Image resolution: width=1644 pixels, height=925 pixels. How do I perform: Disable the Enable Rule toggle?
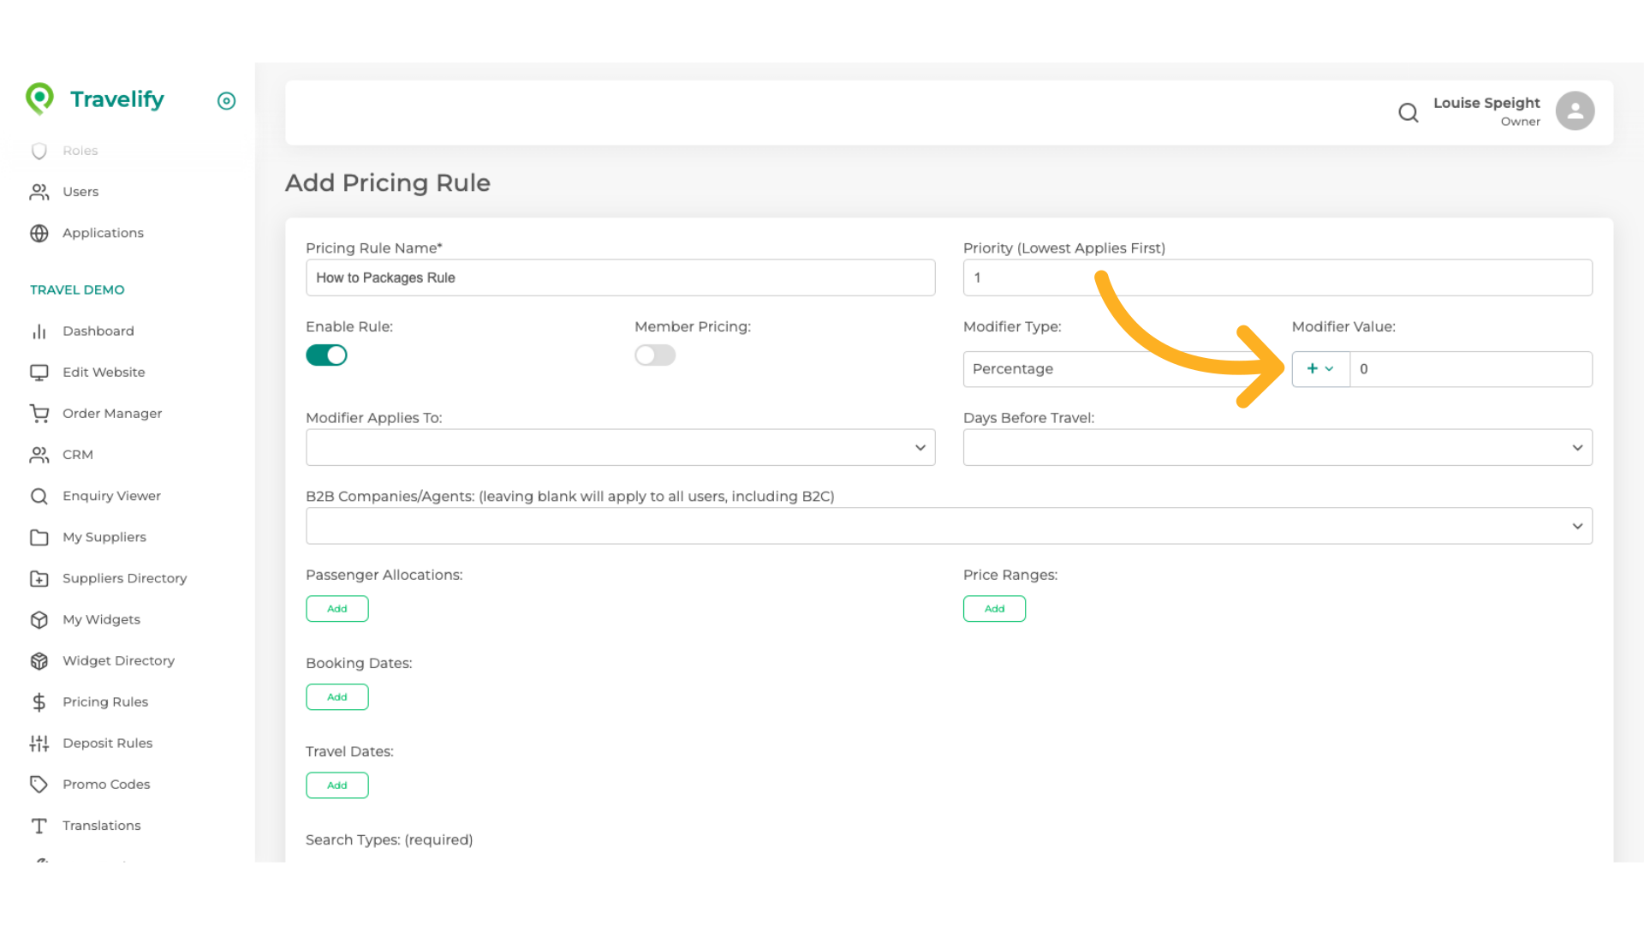[x=326, y=355]
